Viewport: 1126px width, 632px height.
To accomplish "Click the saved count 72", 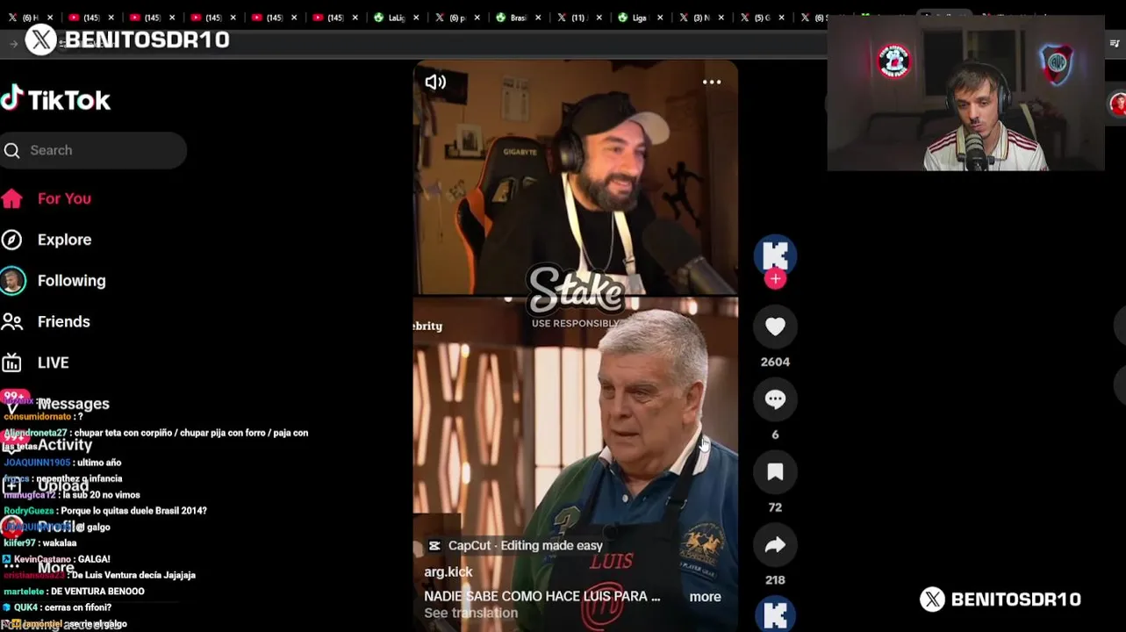I will 775,507.
